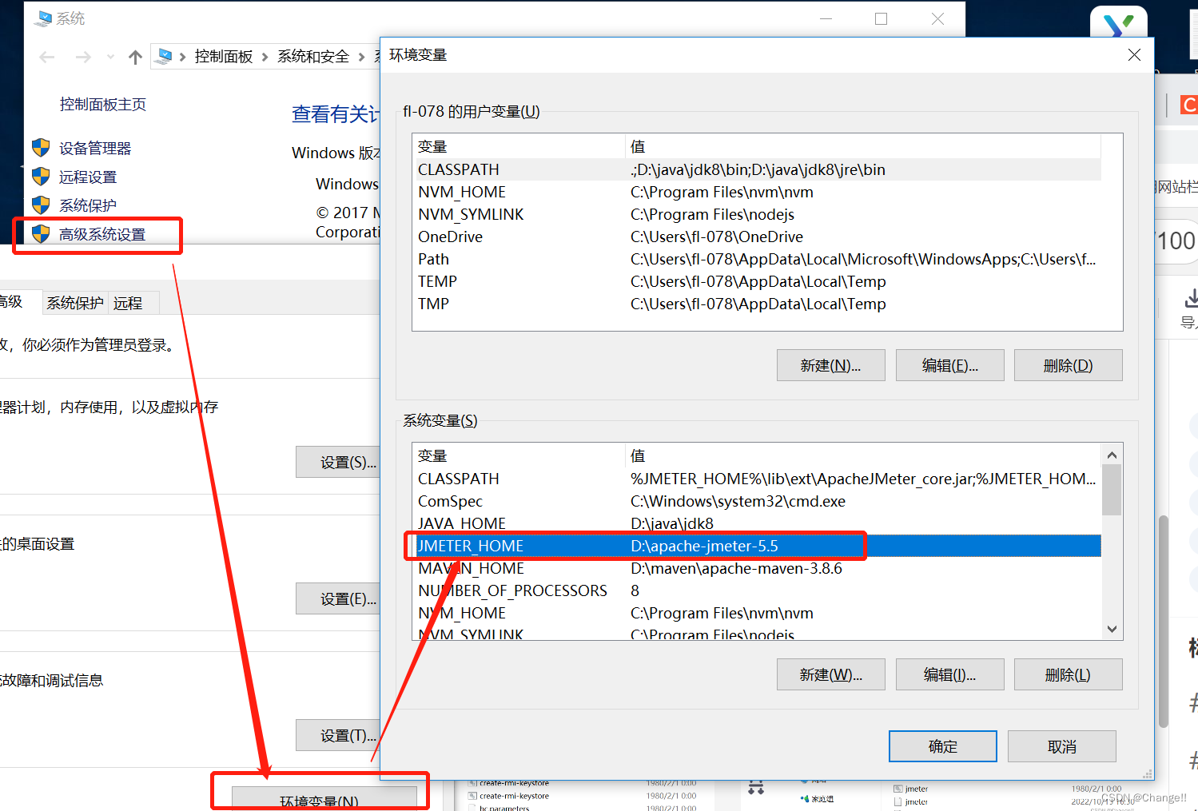This screenshot has width=1198, height=811.
Task: Select system variable CLASSPATH with JMETER_HOME value
Action: coord(757,479)
